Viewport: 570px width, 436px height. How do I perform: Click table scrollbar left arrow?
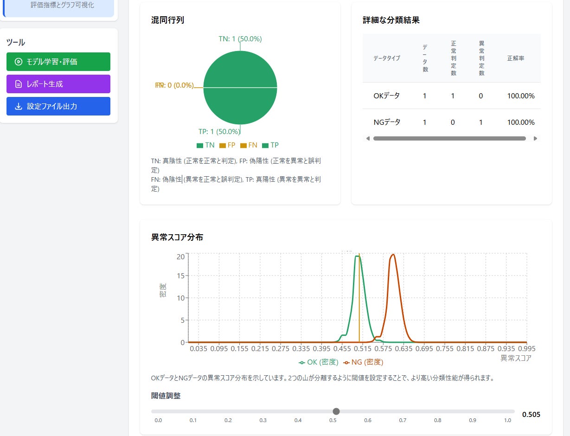click(x=368, y=138)
